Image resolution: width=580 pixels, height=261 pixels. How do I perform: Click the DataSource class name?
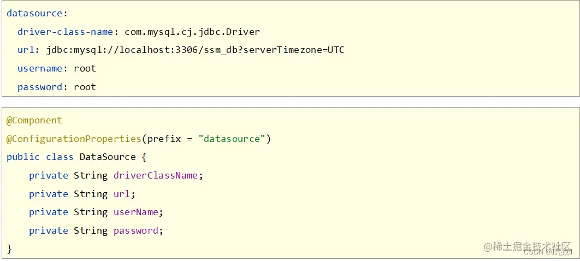tap(108, 157)
